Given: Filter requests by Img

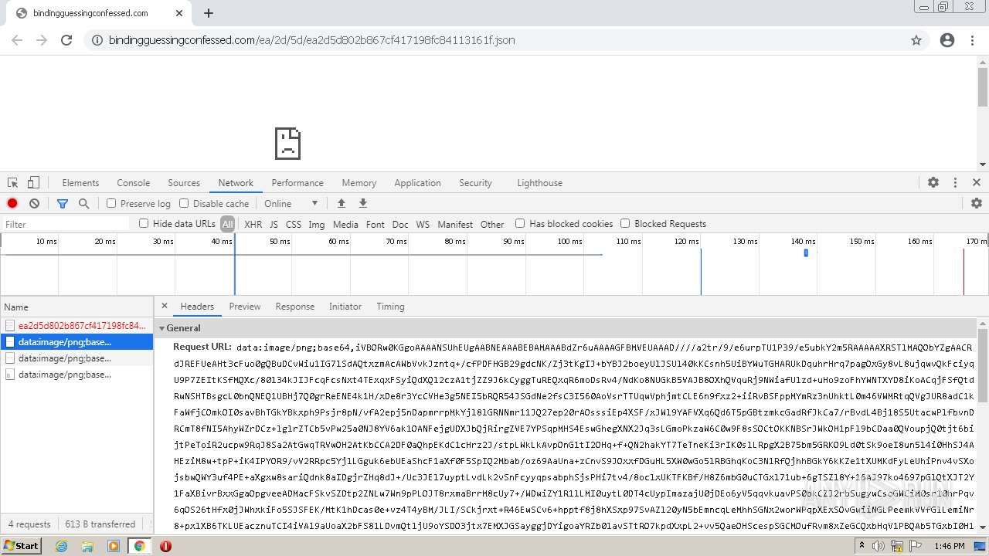Looking at the screenshot, I should (317, 224).
